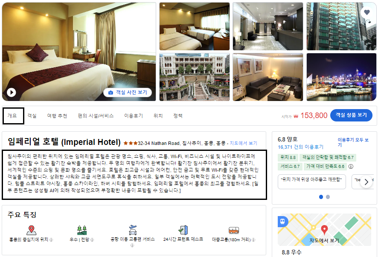This screenshot has width=381, height=257.
Task: Open the Hong Kong night skyline thumbnail
Action: [x=341, y=77]
